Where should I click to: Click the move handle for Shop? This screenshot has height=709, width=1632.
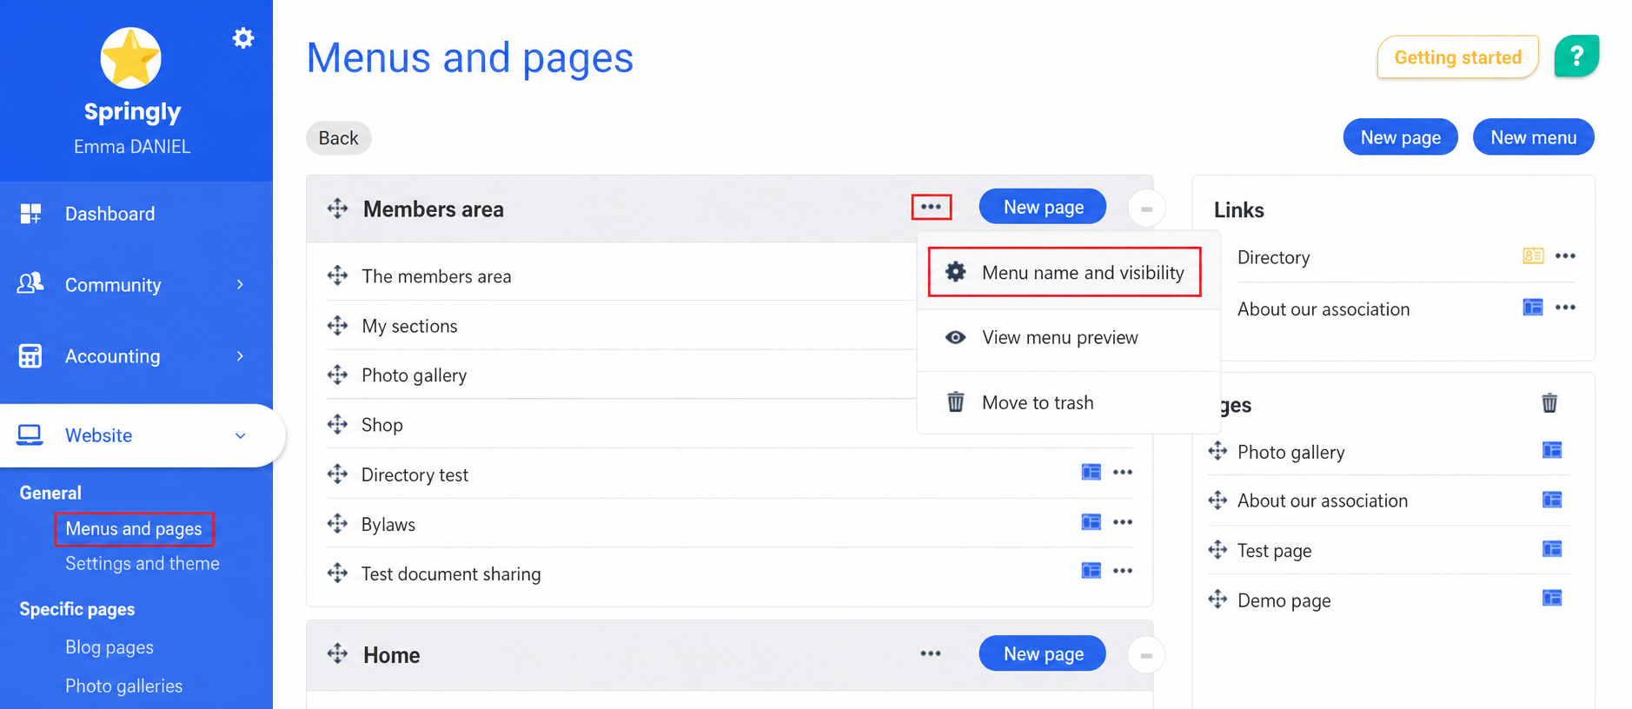[337, 424]
